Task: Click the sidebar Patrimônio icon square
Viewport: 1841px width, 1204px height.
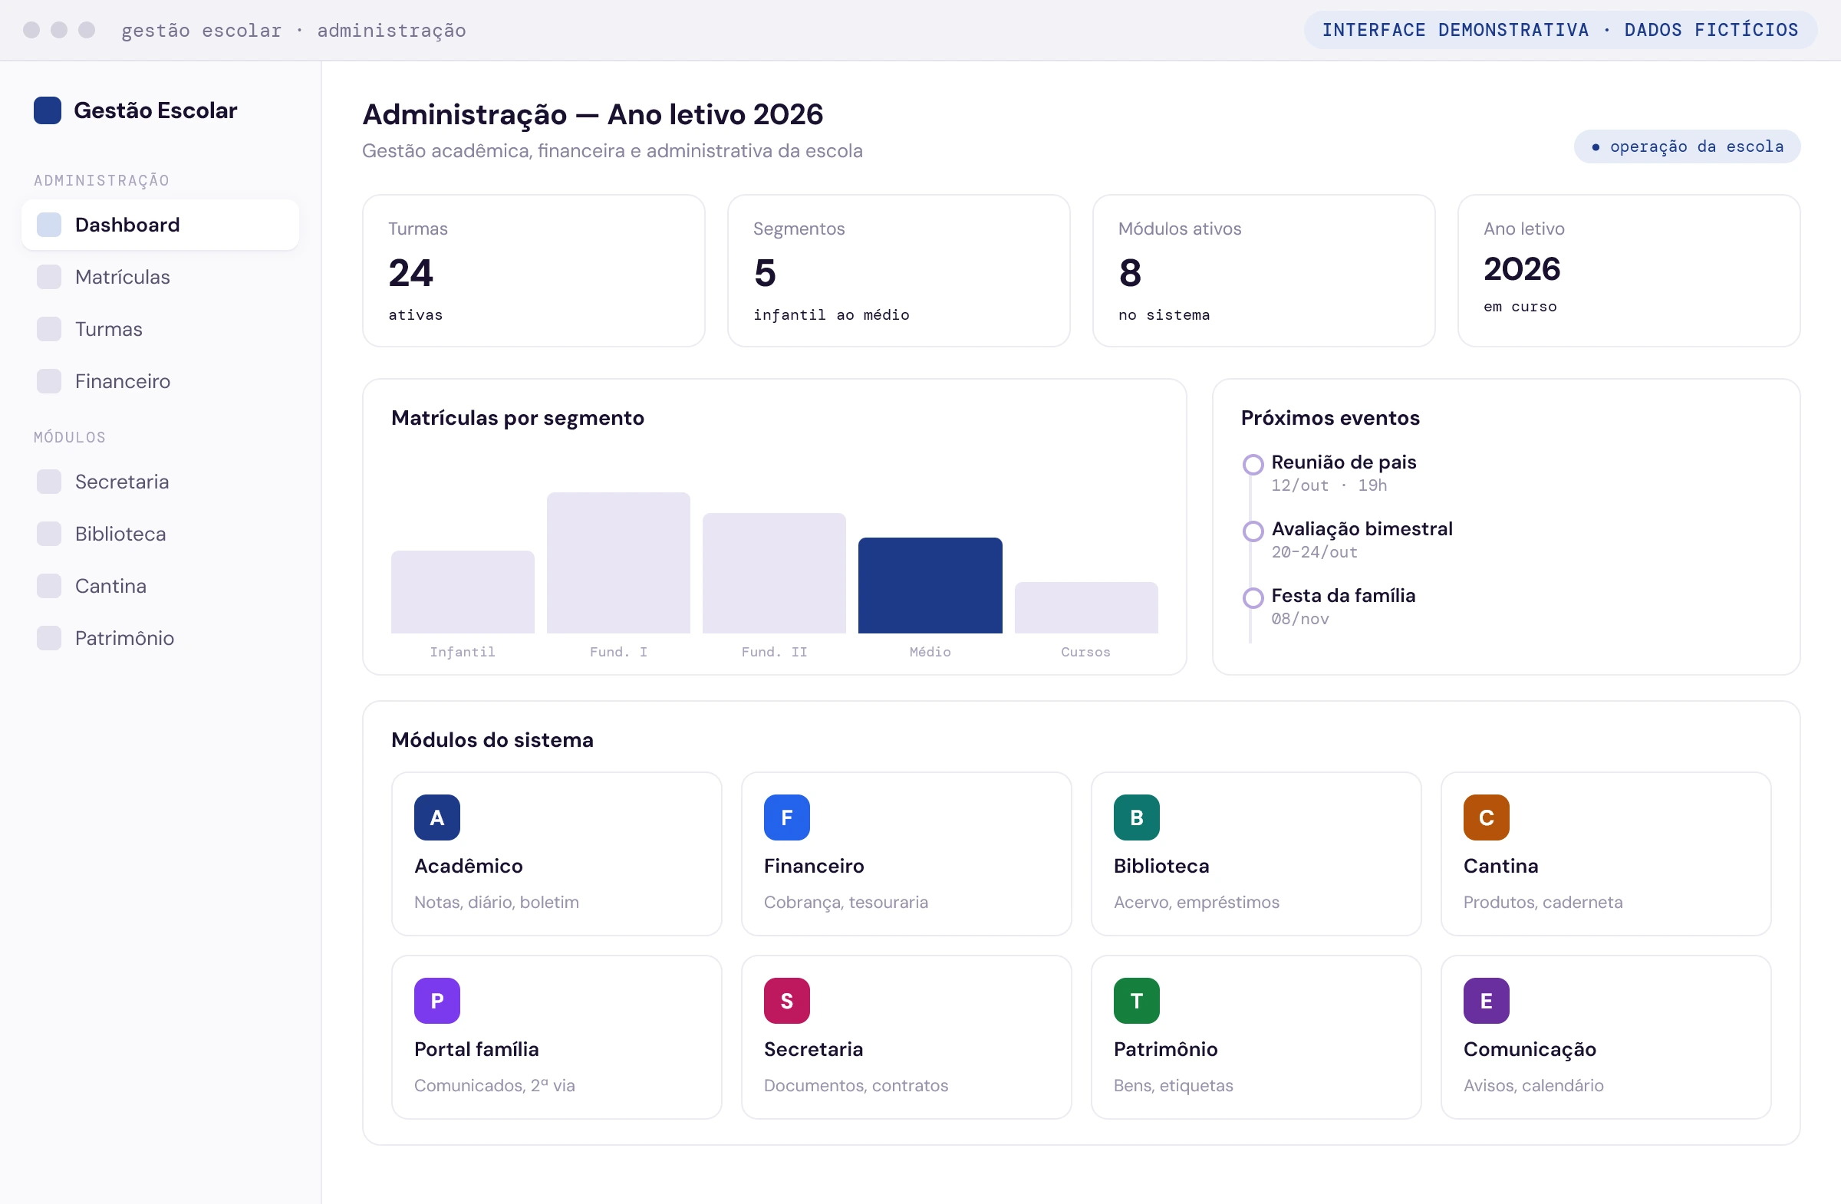Action: (x=49, y=639)
